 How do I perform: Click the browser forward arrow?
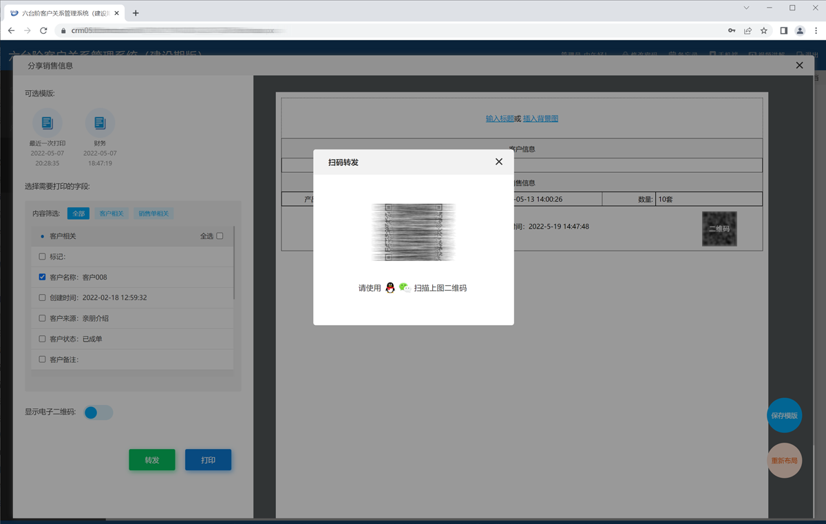point(28,31)
